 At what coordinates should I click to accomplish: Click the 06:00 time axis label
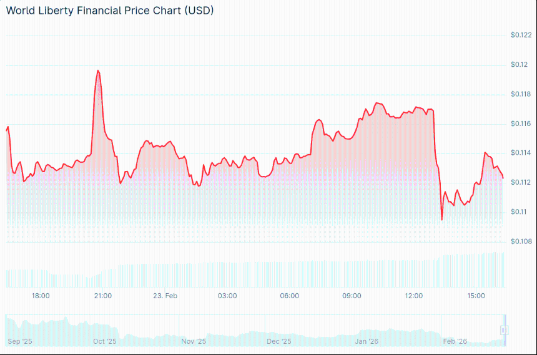coord(290,296)
